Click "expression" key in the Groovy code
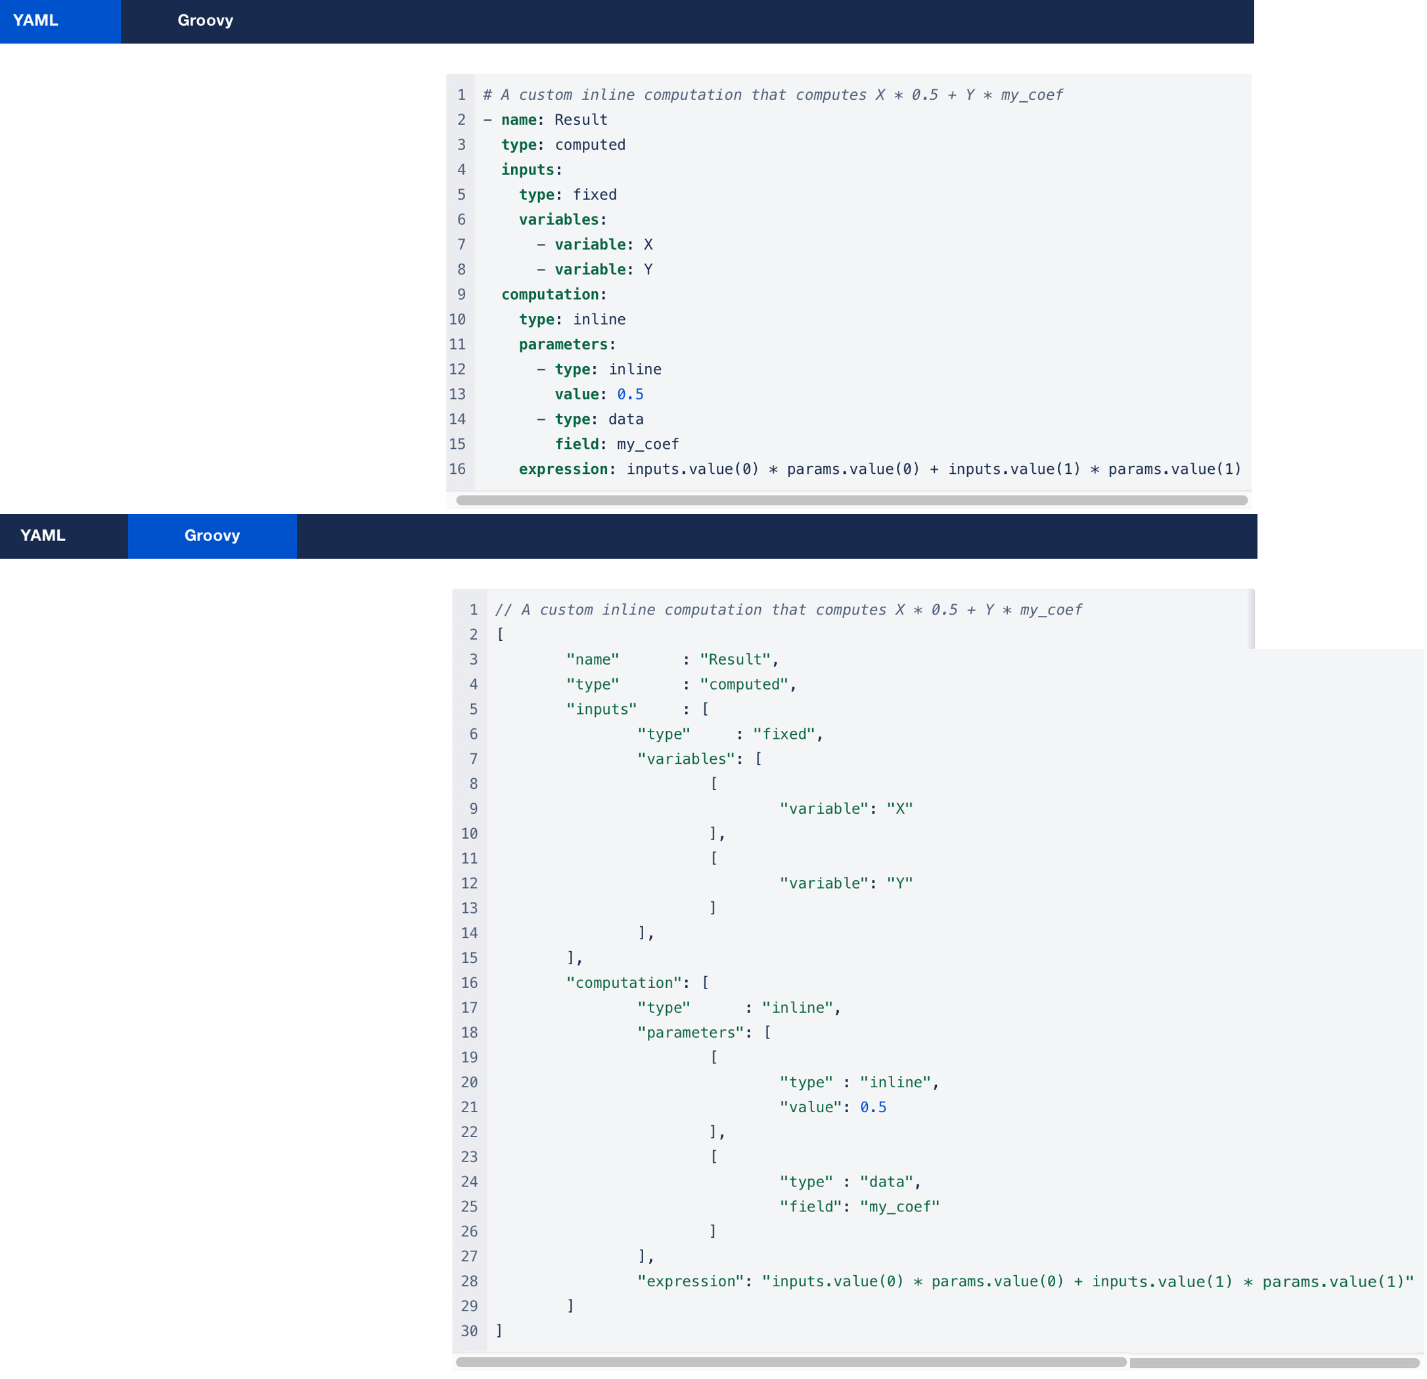The height and width of the screenshot is (1379, 1427). point(691,1281)
